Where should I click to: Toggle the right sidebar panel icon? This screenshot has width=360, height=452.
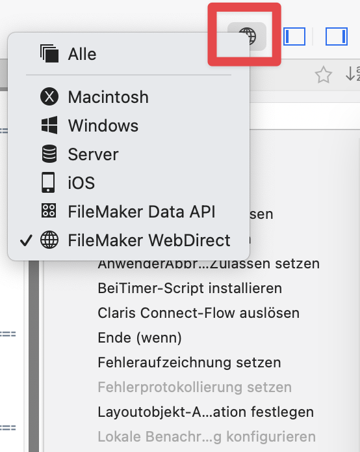pos(337,36)
